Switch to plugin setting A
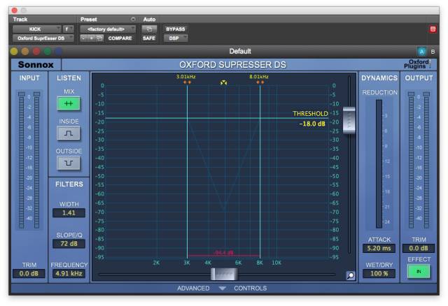Viewport: 448px width, 306px height. coord(421,52)
